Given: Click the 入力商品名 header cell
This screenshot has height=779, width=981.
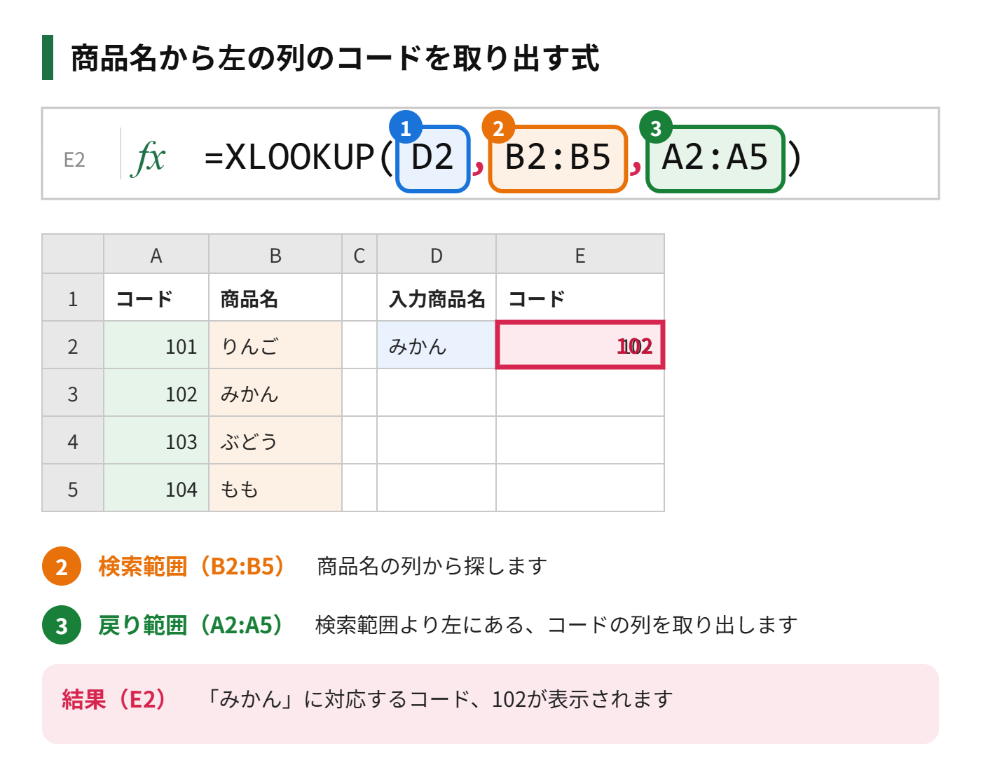Looking at the screenshot, I should pyautogui.click(x=437, y=298).
